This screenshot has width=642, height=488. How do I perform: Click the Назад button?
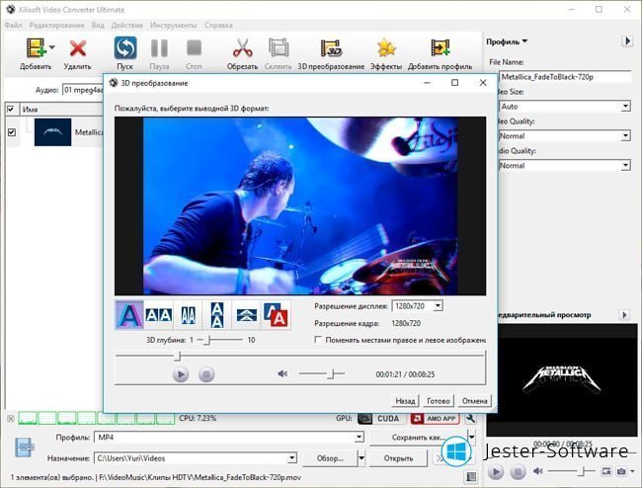click(x=405, y=401)
